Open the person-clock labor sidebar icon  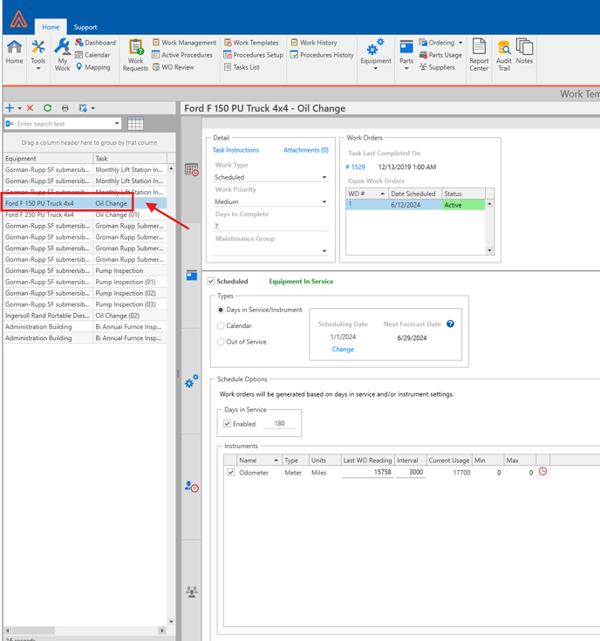pyautogui.click(x=191, y=487)
